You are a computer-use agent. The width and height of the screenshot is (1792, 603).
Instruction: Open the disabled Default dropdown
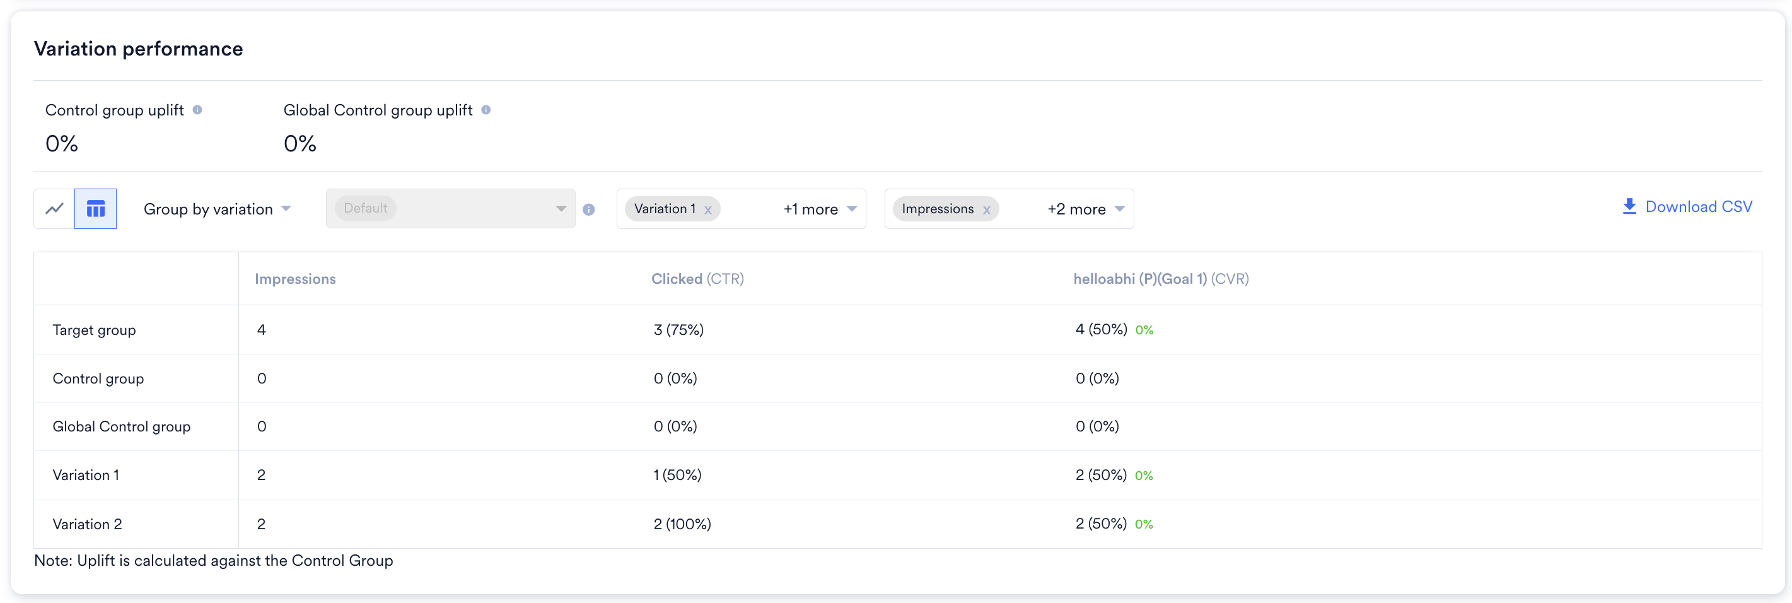[x=450, y=209]
